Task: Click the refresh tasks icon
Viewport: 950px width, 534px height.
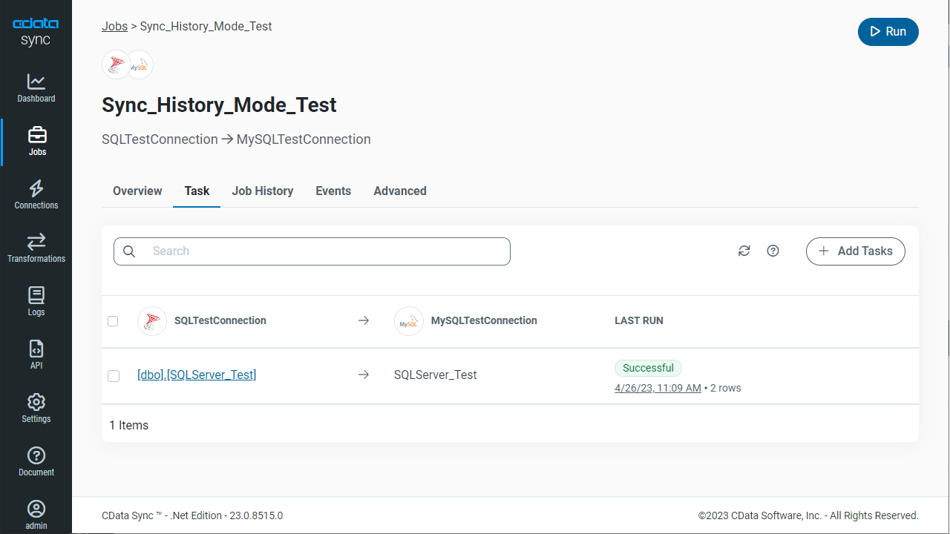Action: click(744, 251)
